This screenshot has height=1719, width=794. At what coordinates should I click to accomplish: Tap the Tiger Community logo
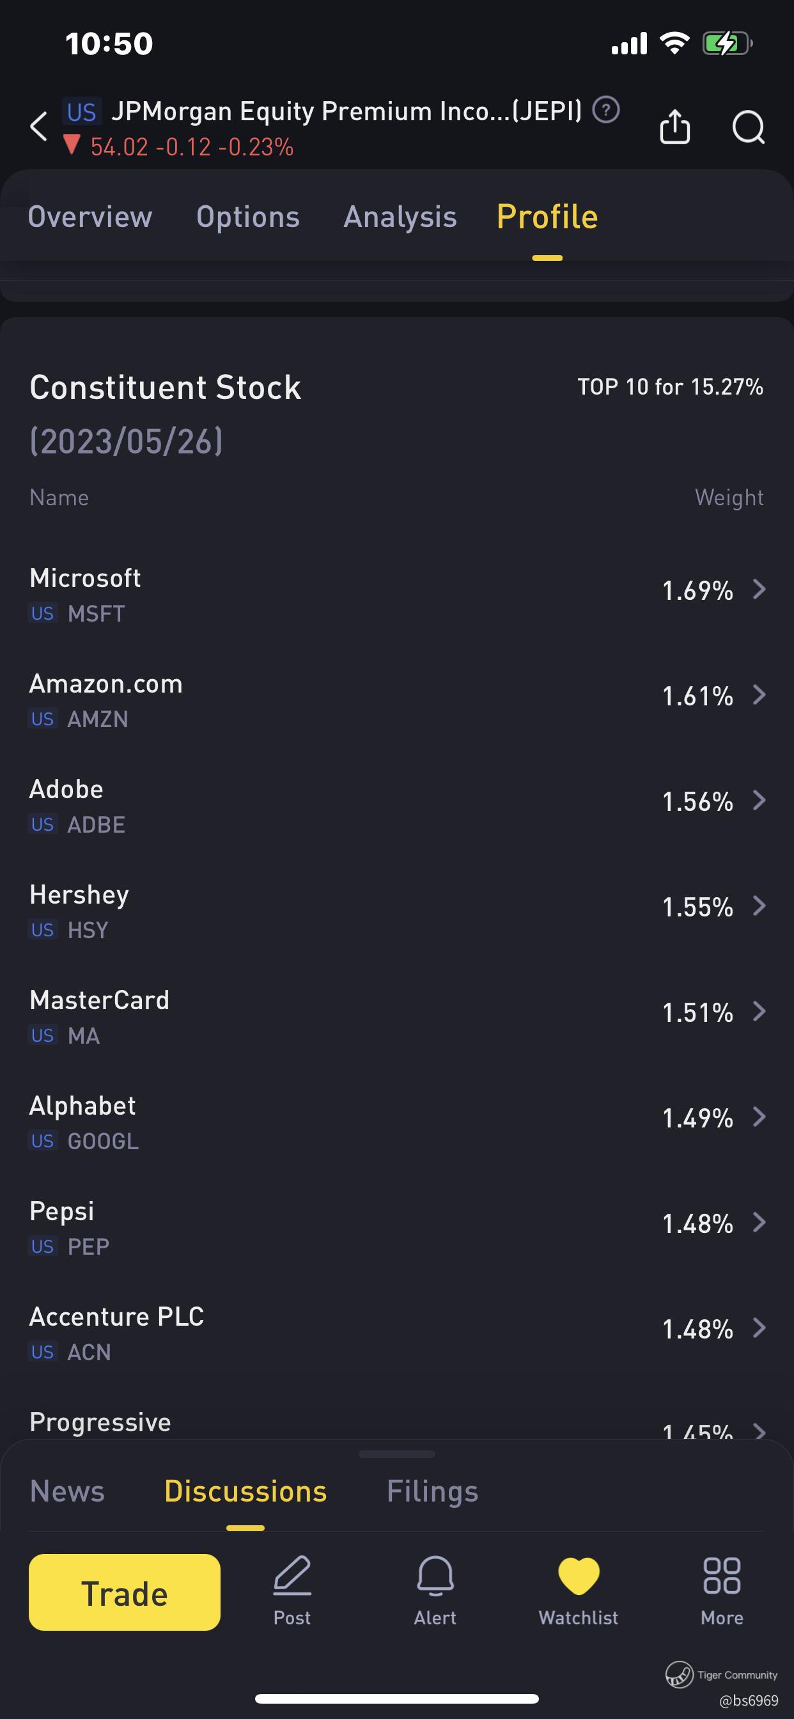(679, 1674)
